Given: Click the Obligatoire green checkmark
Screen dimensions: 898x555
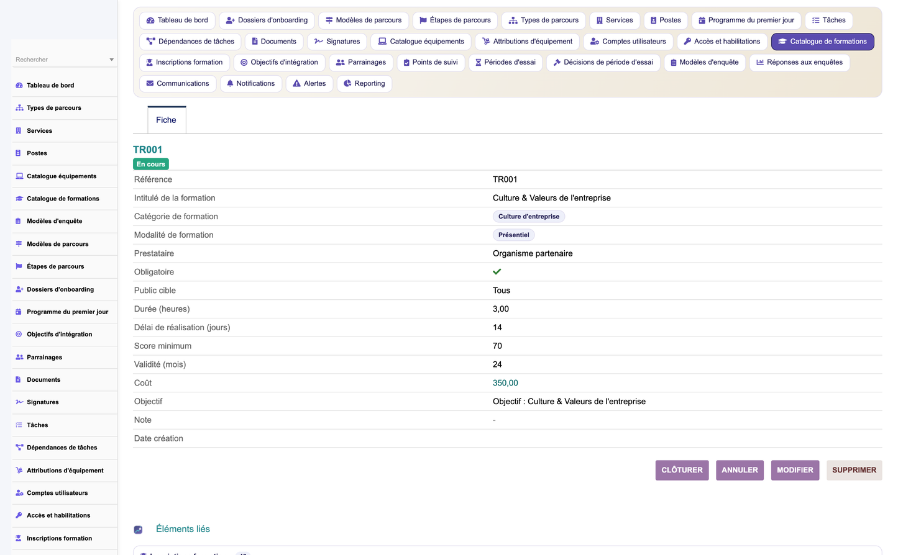Looking at the screenshot, I should pos(497,272).
